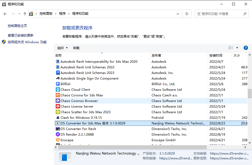Open the recent locations dropdown arrow

pyautogui.click(x=19, y=14)
